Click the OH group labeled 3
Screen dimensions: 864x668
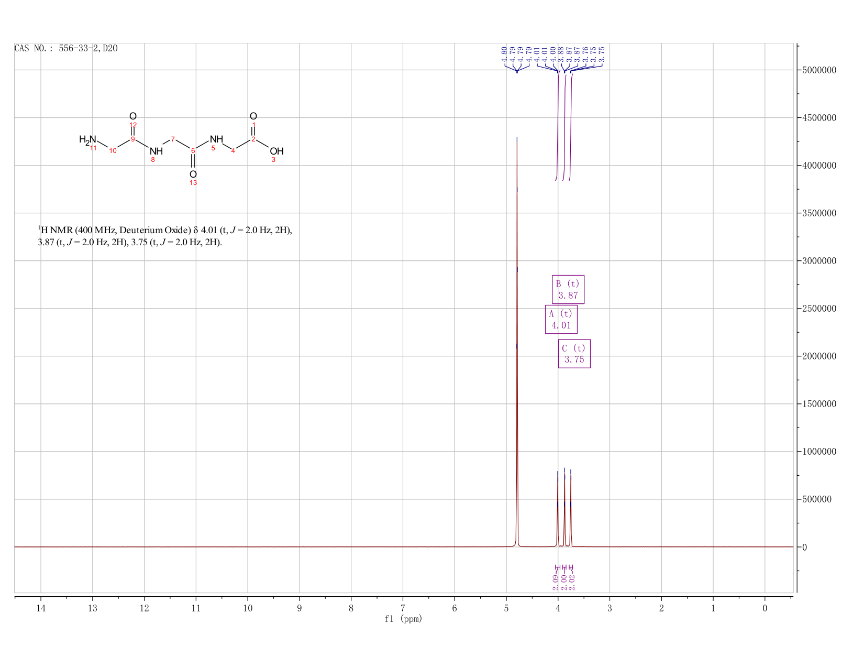pos(276,151)
